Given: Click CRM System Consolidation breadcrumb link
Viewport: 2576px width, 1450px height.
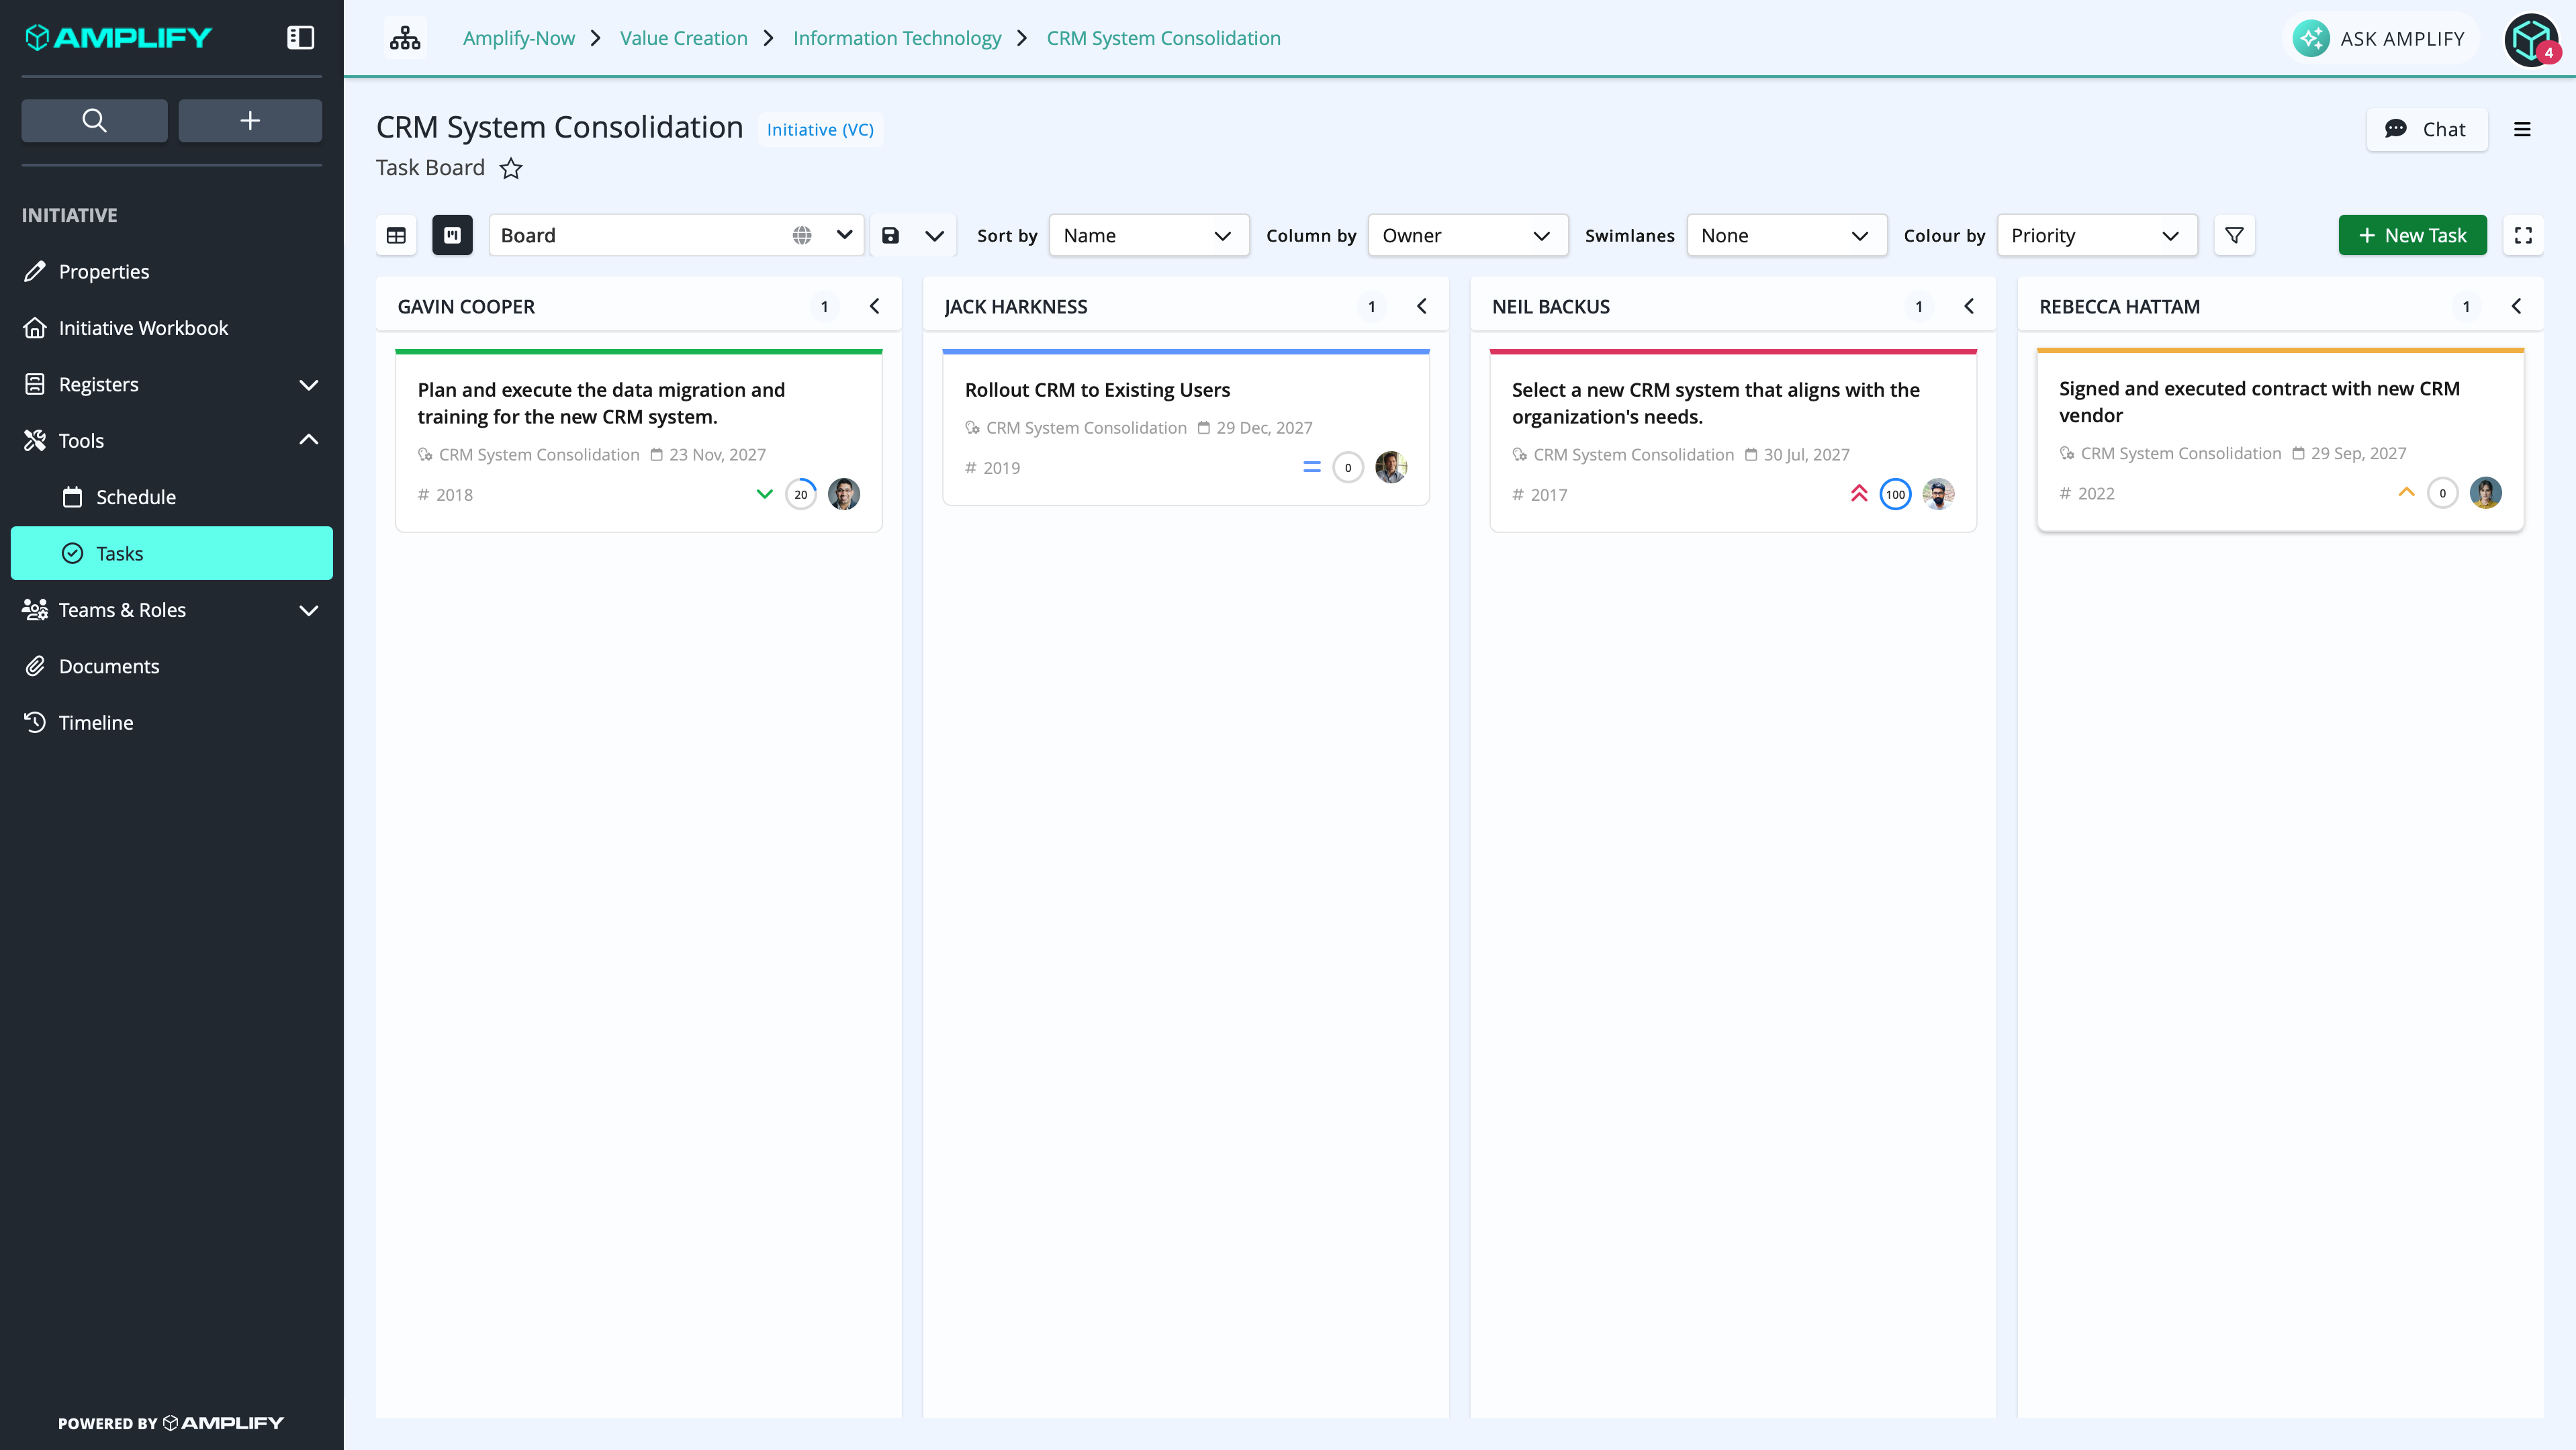Looking at the screenshot, I should point(1163,38).
